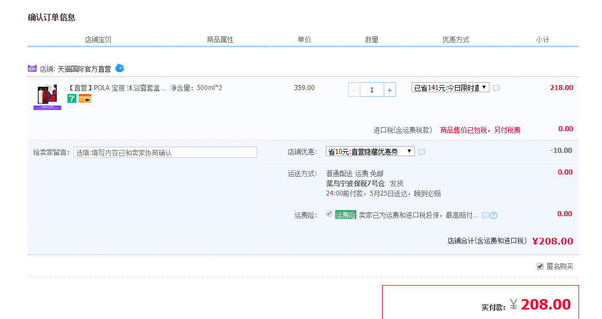602x319 pixels.
Task: Click the Tmall International store badge icon
Action: [x=32, y=68]
